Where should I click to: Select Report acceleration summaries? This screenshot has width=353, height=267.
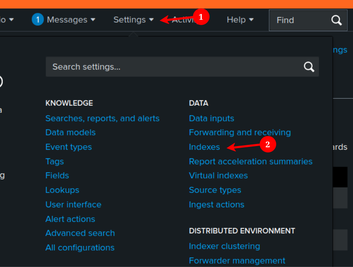[250, 161]
